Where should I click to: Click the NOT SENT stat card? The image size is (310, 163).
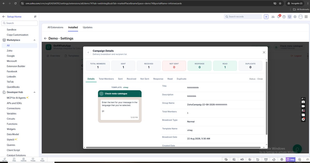tap(174, 66)
